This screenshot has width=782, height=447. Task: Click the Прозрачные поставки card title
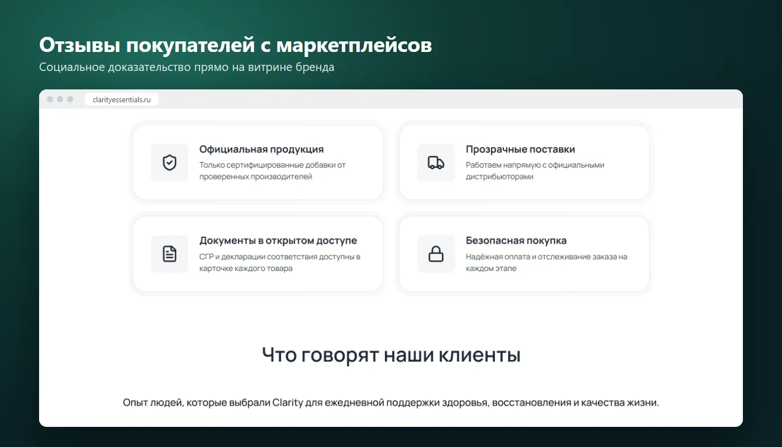(x=521, y=149)
